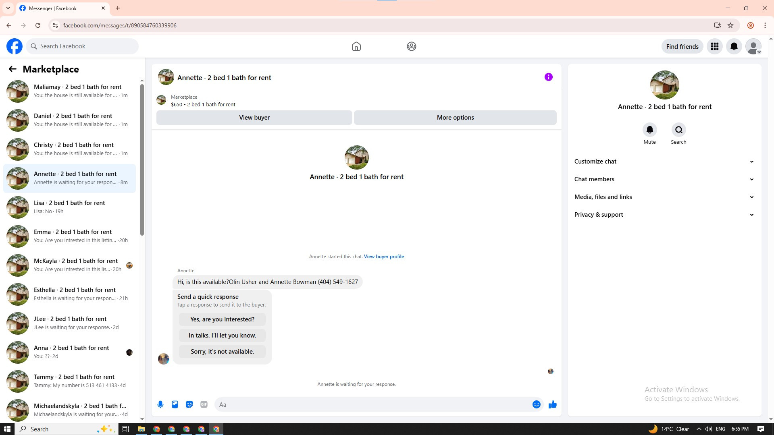Send a thumbs-up like
774x435 pixels.
coord(552,404)
